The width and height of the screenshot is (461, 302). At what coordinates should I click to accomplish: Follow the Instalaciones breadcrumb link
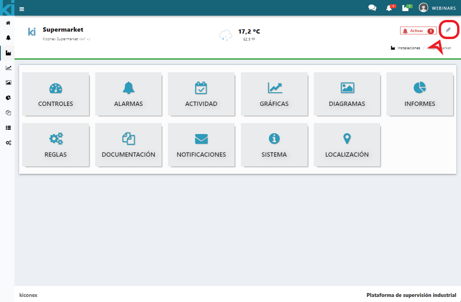coord(408,48)
